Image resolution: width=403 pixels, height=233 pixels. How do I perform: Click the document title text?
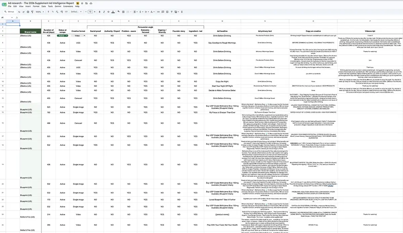[41, 3]
